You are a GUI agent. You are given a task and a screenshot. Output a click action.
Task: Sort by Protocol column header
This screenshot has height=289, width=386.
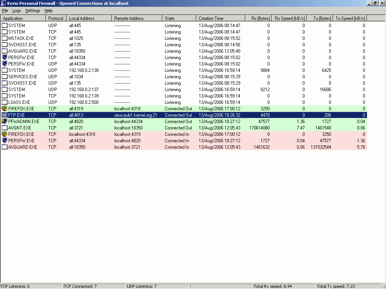click(x=56, y=18)
